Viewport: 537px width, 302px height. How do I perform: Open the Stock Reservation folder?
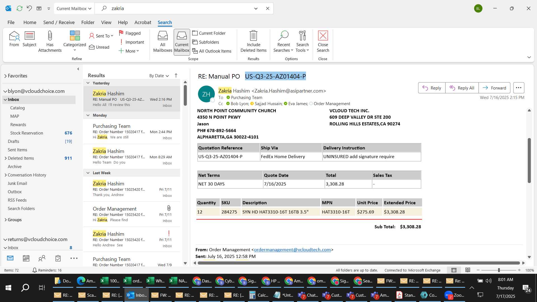click(27, 133)
